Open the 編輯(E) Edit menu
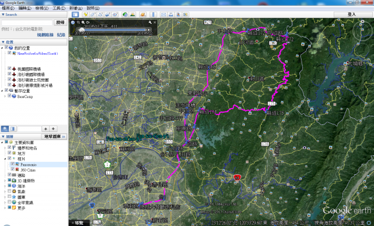The height and width of the screenshot is (226, 374). coord(25,8)
